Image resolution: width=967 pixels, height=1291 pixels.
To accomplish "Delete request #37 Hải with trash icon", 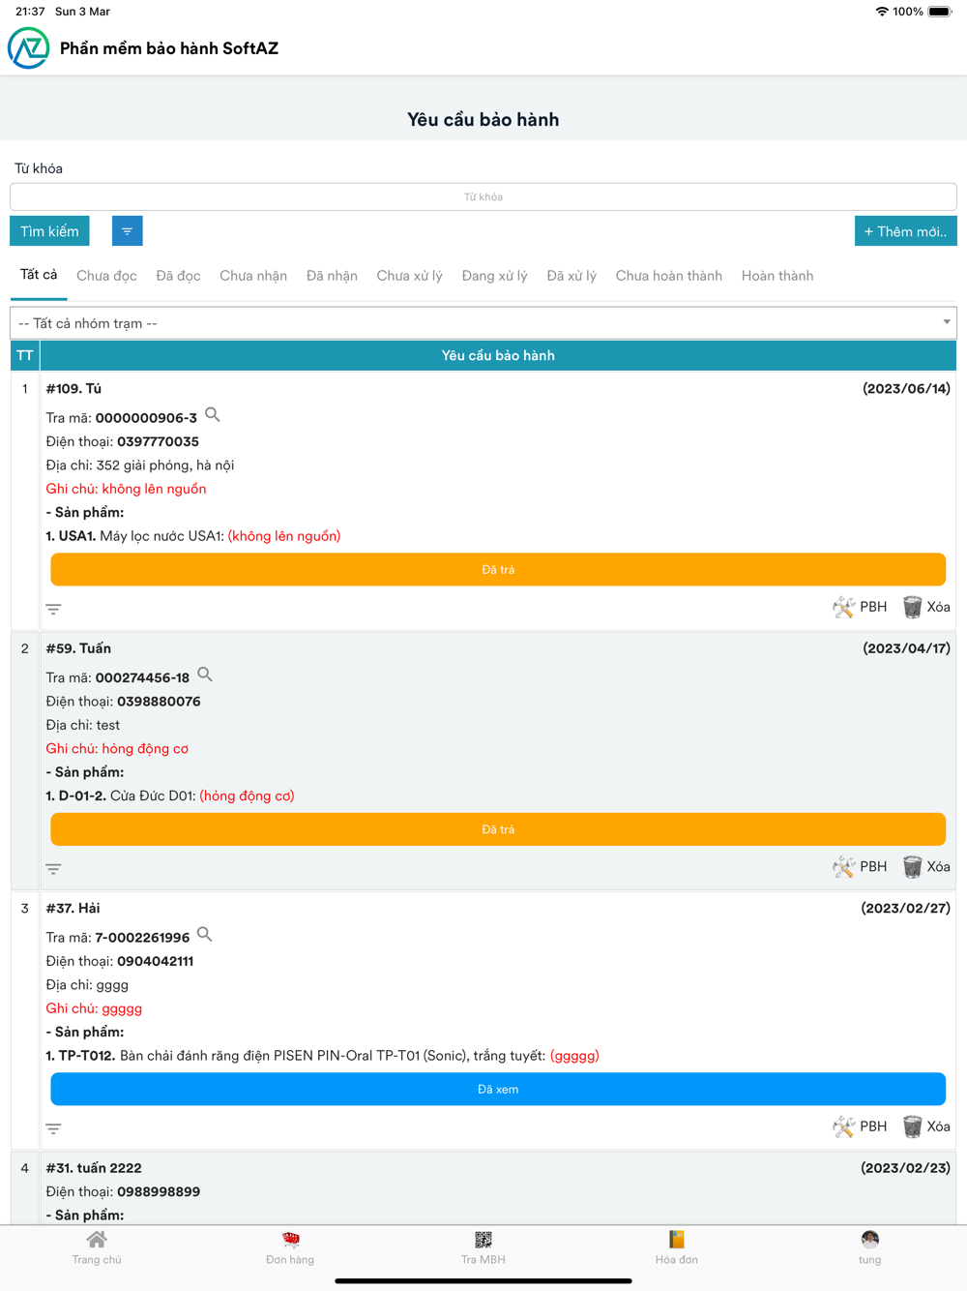I will click(926, 1126).
